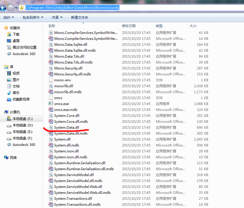Screen dimensions: 244x208
Task: Sort by the 名称 column header
Action: (52, 26)
